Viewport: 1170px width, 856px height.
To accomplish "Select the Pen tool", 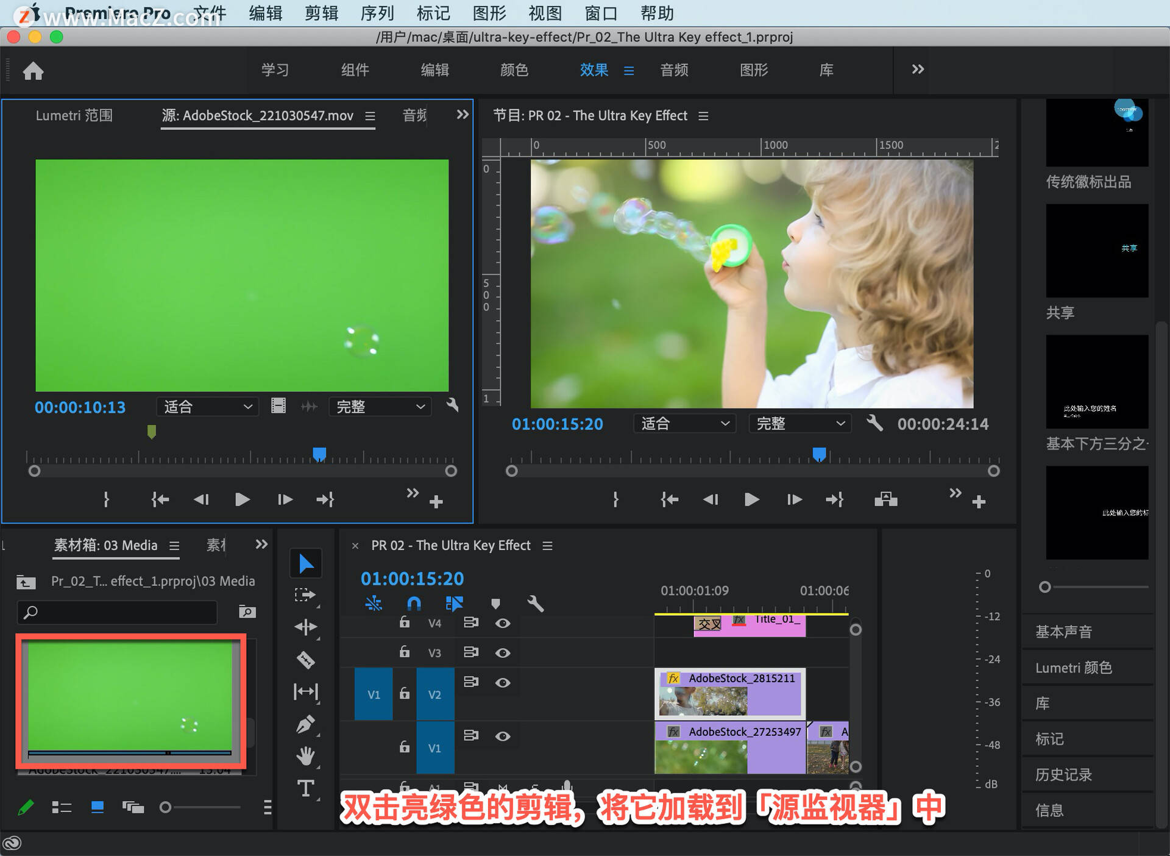I will coord(305,724).
